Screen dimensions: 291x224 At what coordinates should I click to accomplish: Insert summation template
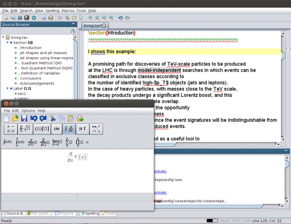point(69,142)
